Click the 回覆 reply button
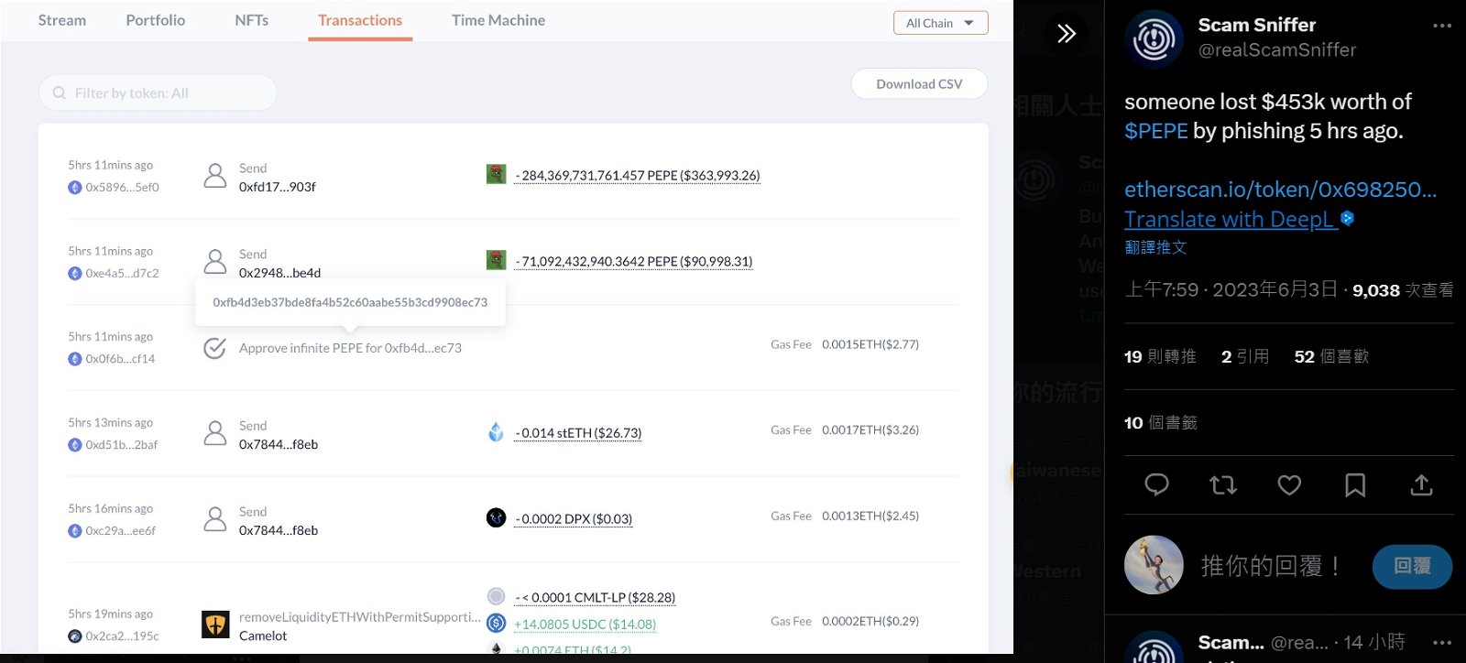 click(1412, 566)
